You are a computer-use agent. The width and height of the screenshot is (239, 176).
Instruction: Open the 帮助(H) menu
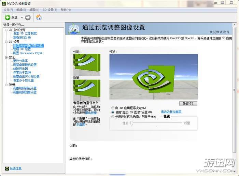(x=66, y=10)
